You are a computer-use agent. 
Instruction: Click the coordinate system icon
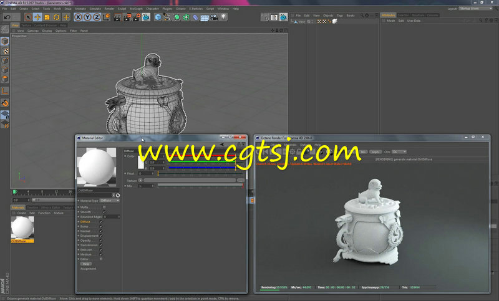coord(107,17)
